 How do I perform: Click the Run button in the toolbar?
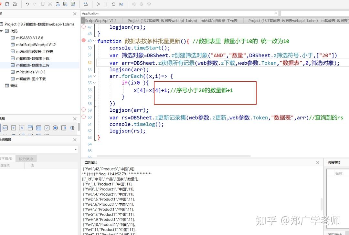pyautogui.click(x=98, y=4)
